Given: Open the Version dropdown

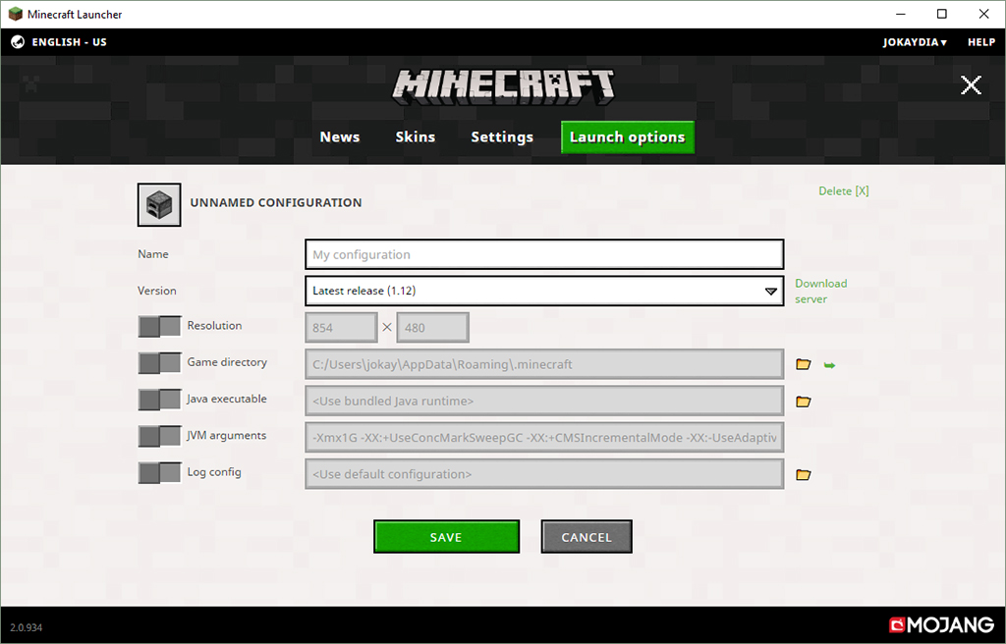Looking at the screenshot, I should coord(544,291).
